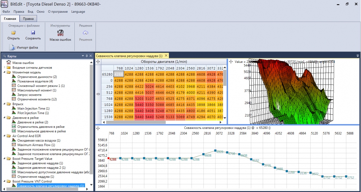Select the Скважность клапана регулировки наддува (1) tree item
361x192 pixels.
tap(51, 186)
